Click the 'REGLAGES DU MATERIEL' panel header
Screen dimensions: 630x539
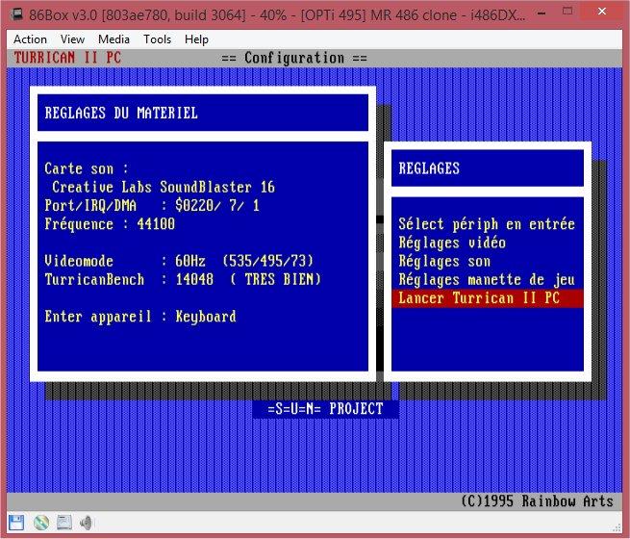tap(121, 114)
